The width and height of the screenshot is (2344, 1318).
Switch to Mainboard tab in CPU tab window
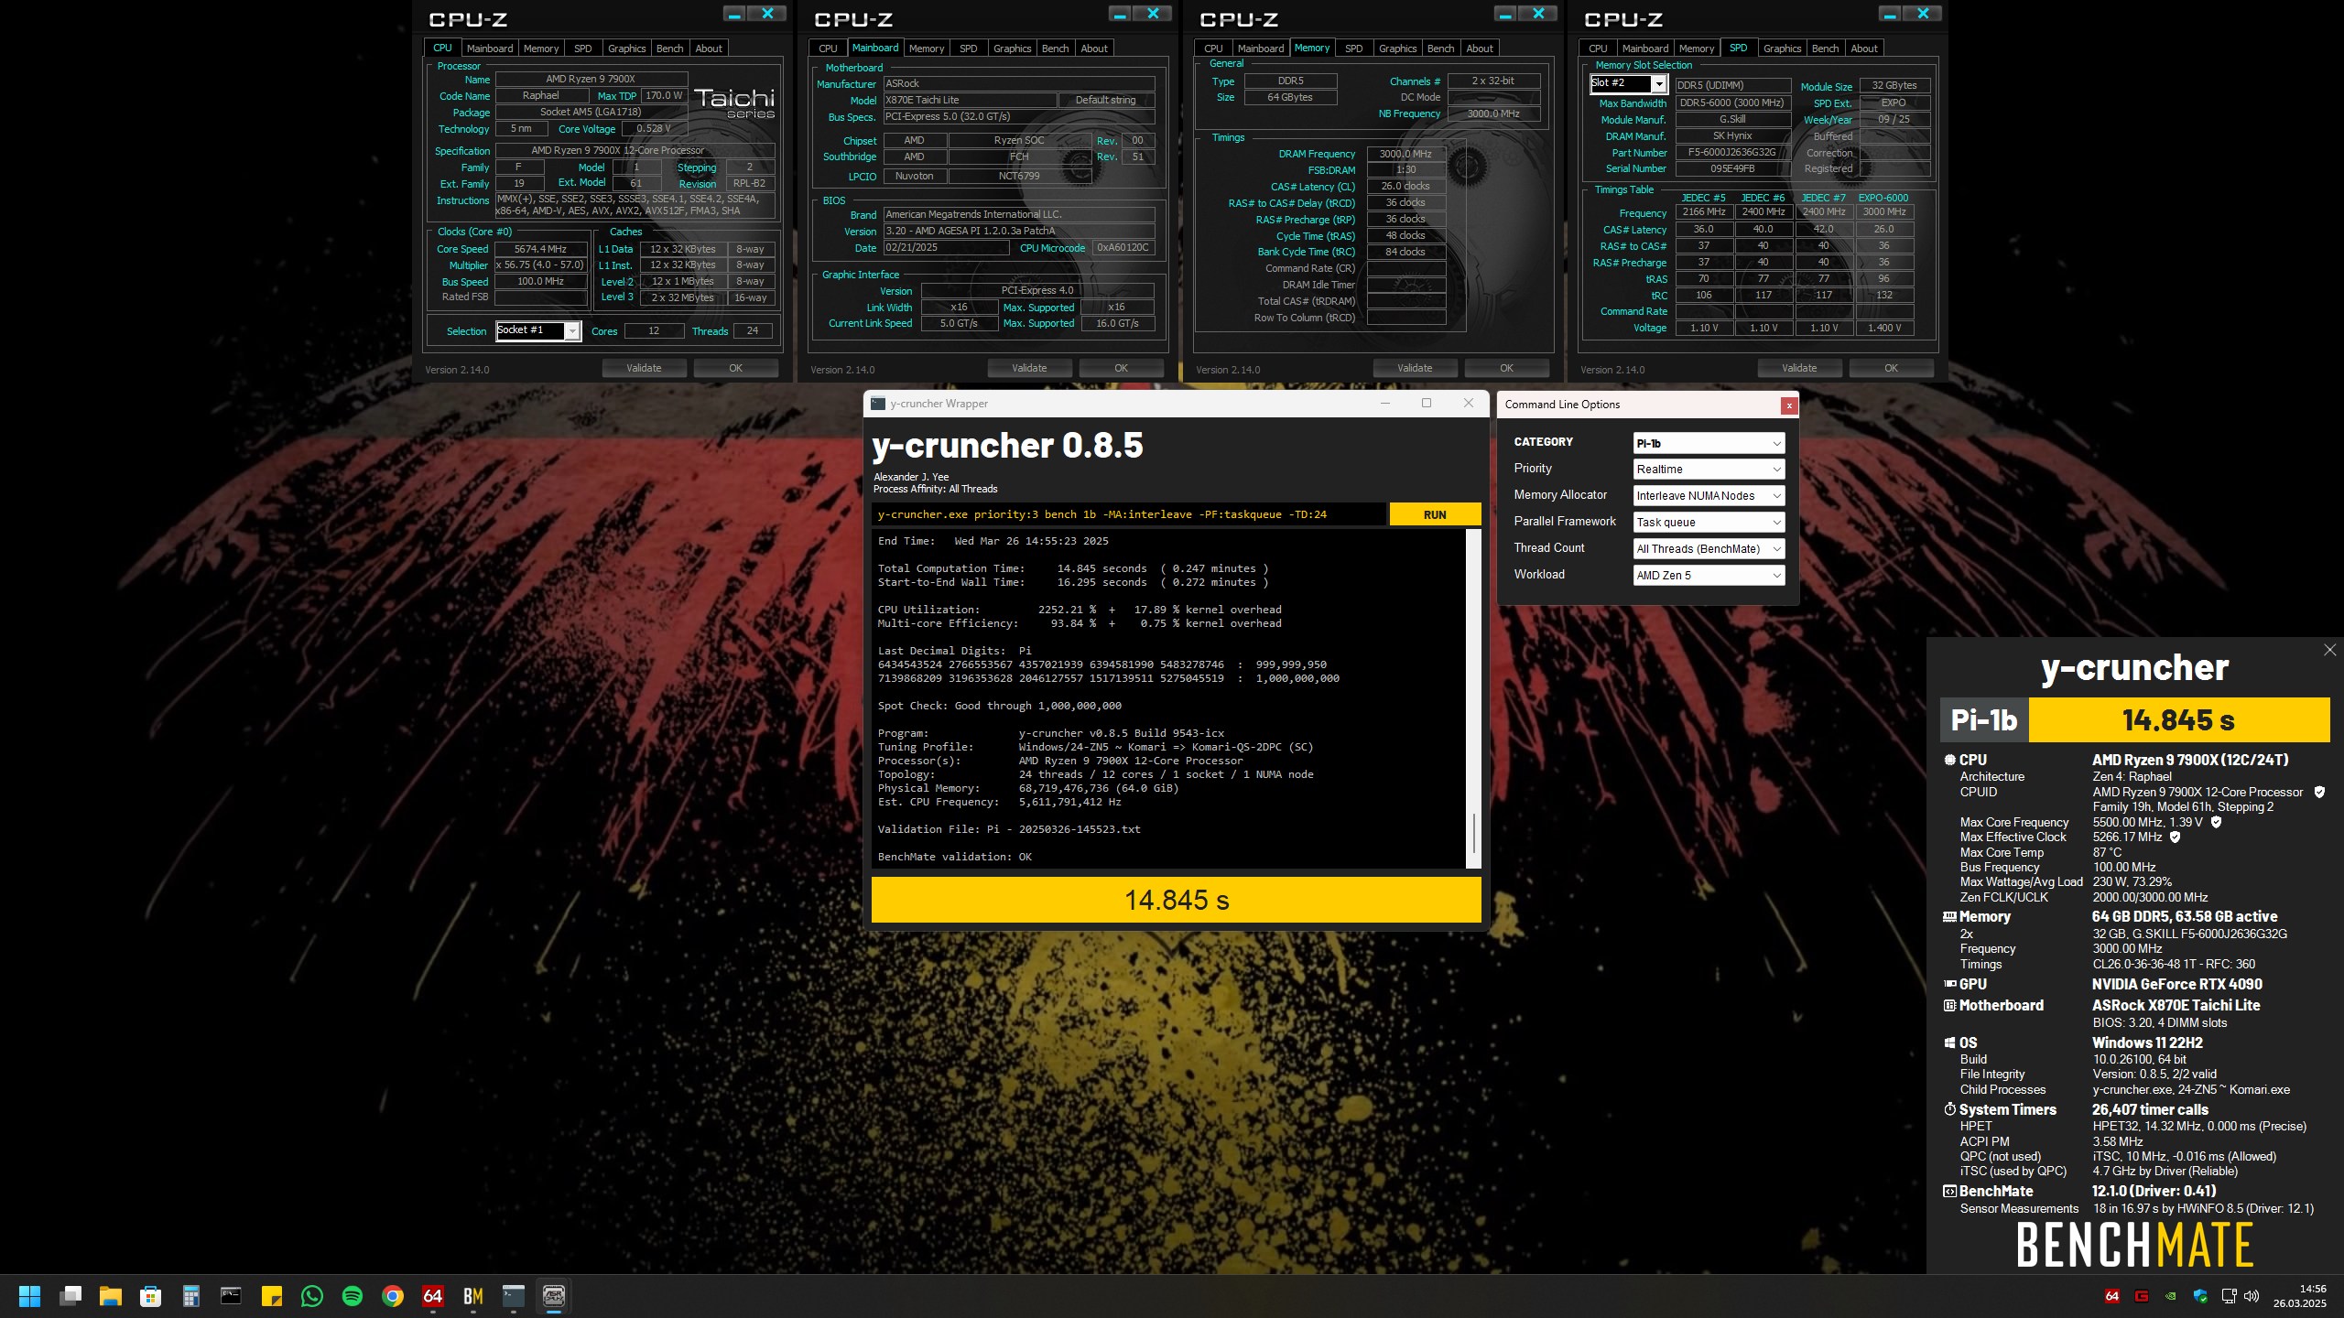(x=489, y=49)
